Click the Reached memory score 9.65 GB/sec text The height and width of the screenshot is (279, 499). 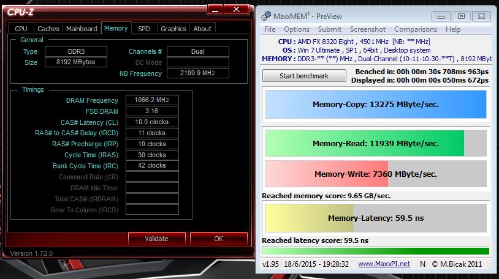(326, 196)
